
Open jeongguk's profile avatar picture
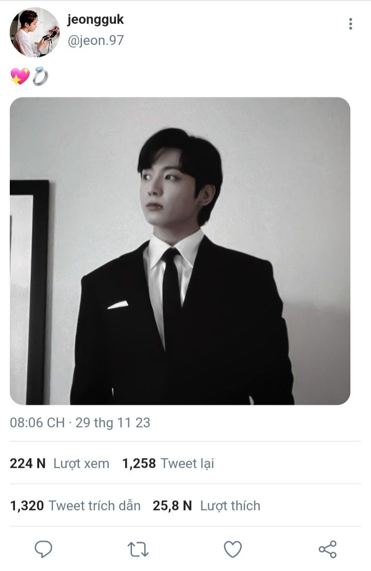click(35, 32)
